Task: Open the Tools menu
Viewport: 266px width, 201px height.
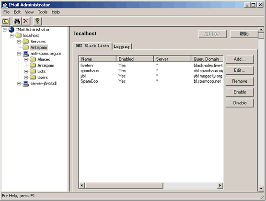Action: (x=43, y=12)
